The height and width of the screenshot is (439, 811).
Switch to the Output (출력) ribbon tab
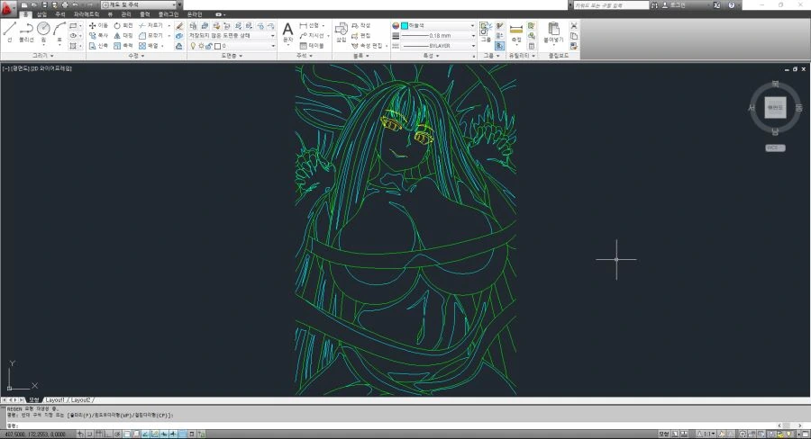click(145, 14)
